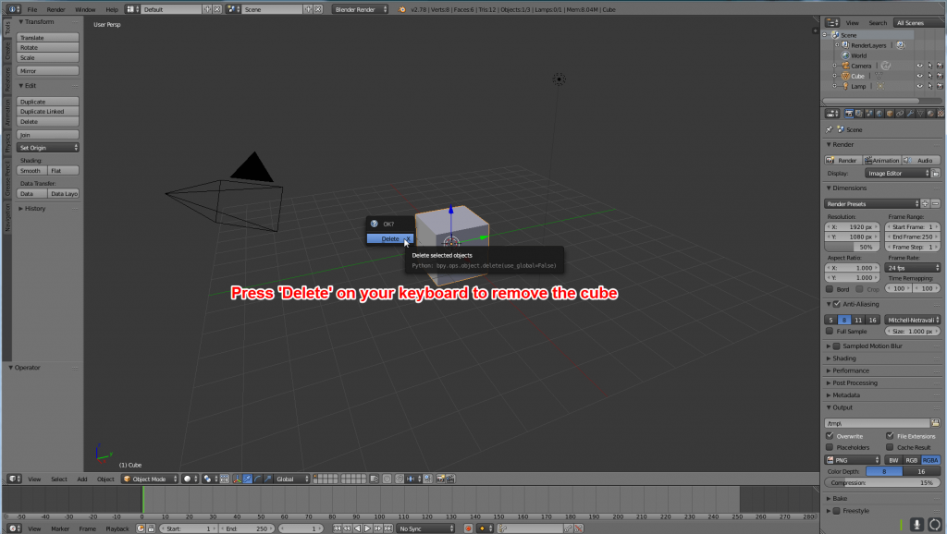Open the Window menu
Viewport: 947px width, 534px height.
pos(85,9)
